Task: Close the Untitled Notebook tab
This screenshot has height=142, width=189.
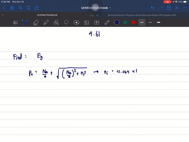Action: pyautogui.click(x=3, y=15)
